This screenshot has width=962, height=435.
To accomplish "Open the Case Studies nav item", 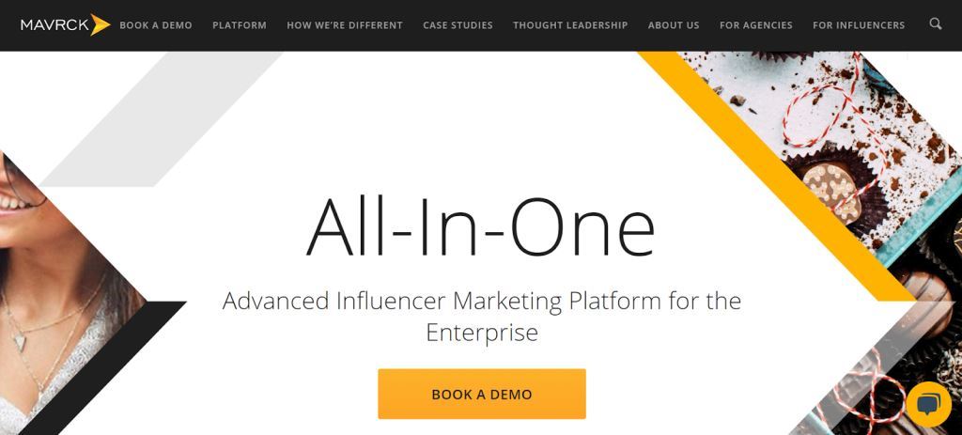I will point(458,25).
